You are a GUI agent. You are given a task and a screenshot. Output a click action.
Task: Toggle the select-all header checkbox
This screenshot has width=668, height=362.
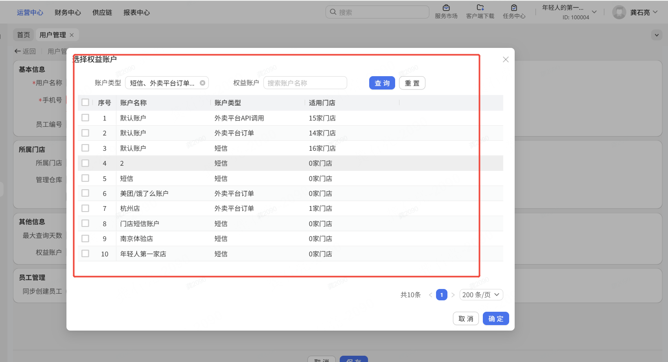click(x=85, y=102)
